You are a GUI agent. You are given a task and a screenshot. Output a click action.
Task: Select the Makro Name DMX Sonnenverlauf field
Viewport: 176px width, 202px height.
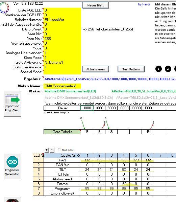62,86
